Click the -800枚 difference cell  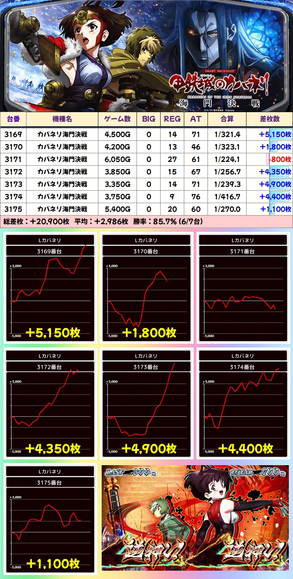[269, 159]
